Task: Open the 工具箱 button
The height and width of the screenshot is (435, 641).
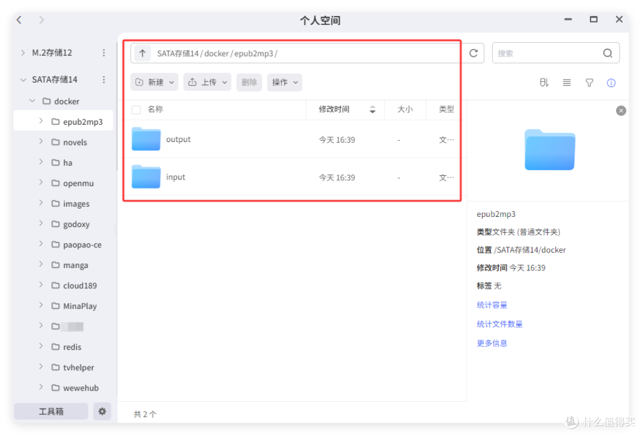Action: (51, 411)
